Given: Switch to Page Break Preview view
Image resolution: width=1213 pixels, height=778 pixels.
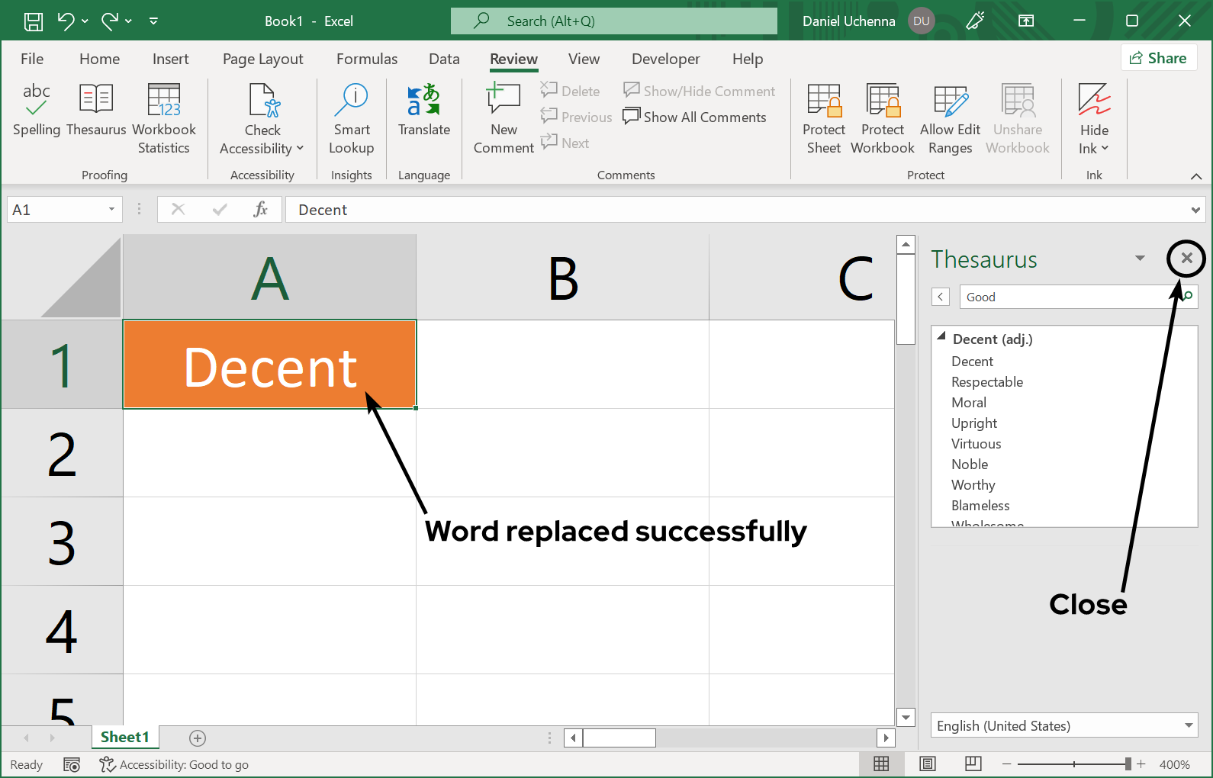Looking at the screenshot, I should tap(973, 764).
